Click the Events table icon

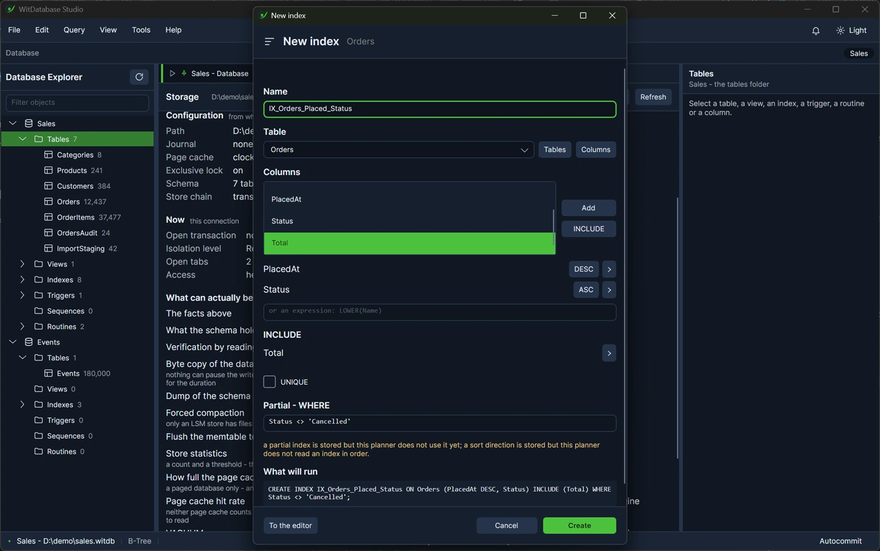click(48, 373)
